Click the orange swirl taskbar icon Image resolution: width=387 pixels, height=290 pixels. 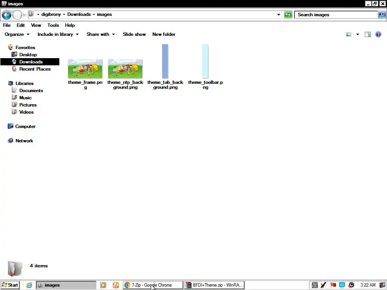point(116,285)
